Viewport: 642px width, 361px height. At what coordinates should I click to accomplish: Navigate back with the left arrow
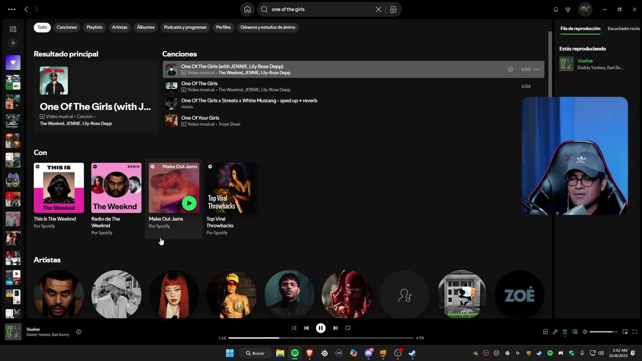tap(26, 10)
